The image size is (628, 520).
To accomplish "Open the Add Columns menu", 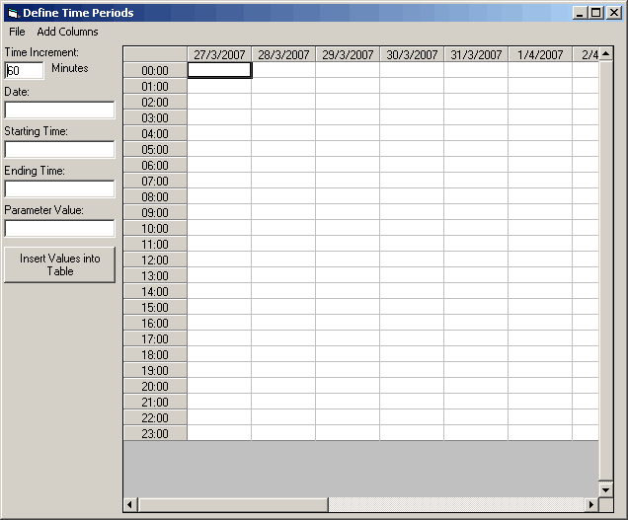I will (67, 32).
